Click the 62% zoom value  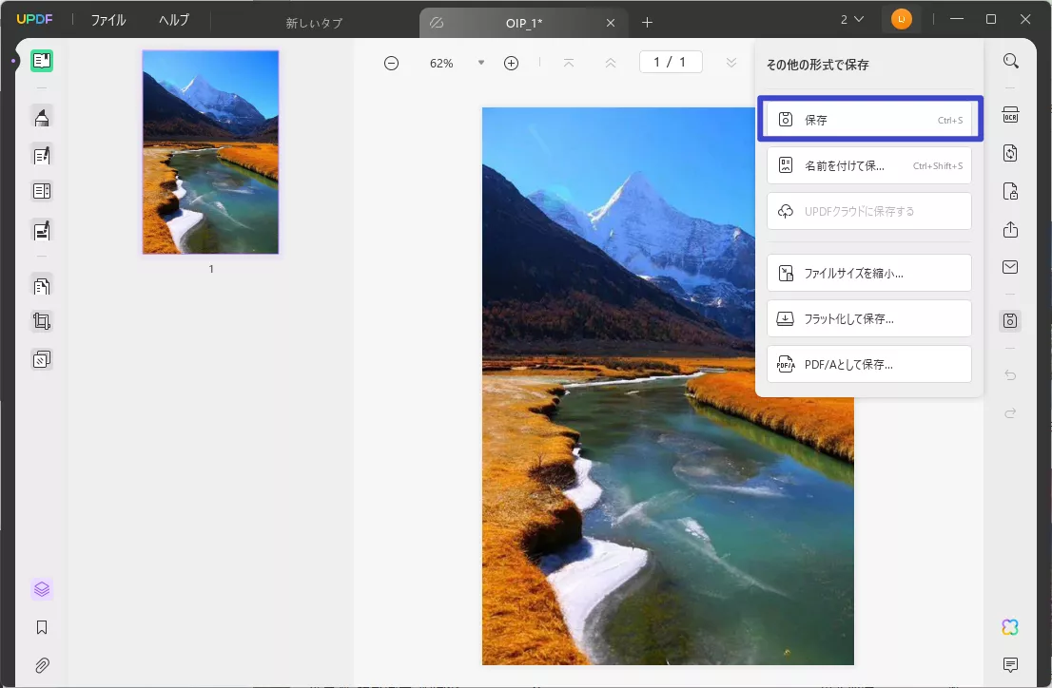441,63
